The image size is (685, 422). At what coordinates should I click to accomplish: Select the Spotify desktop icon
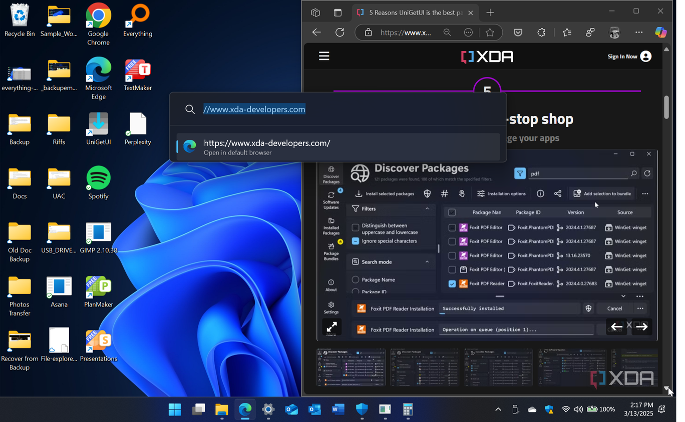[x=98, y=182]
